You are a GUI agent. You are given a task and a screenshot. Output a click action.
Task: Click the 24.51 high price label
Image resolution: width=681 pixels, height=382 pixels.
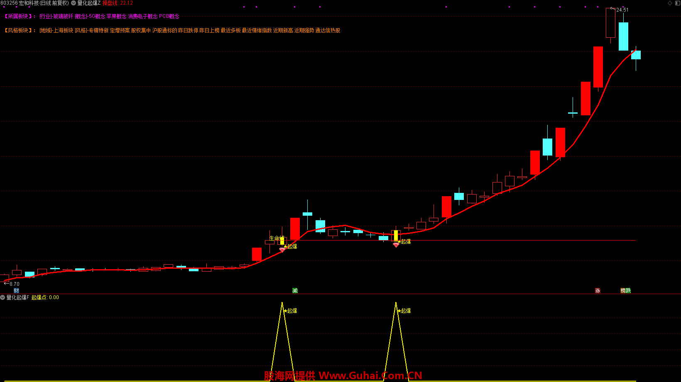622,10
